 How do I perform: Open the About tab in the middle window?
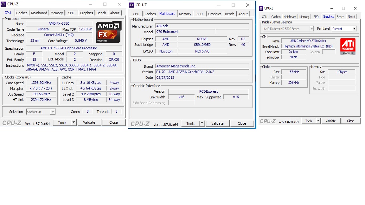243,14
